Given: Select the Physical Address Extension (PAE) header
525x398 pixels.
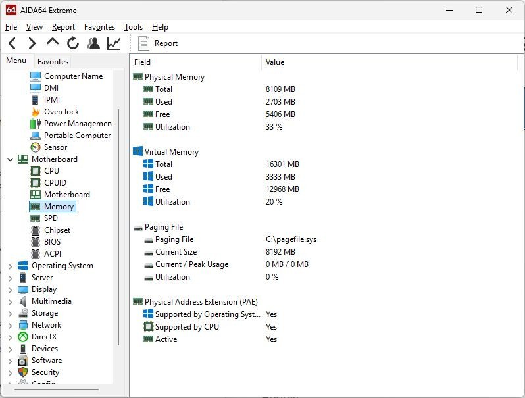Looking at the screenshot, I should 201,302.
